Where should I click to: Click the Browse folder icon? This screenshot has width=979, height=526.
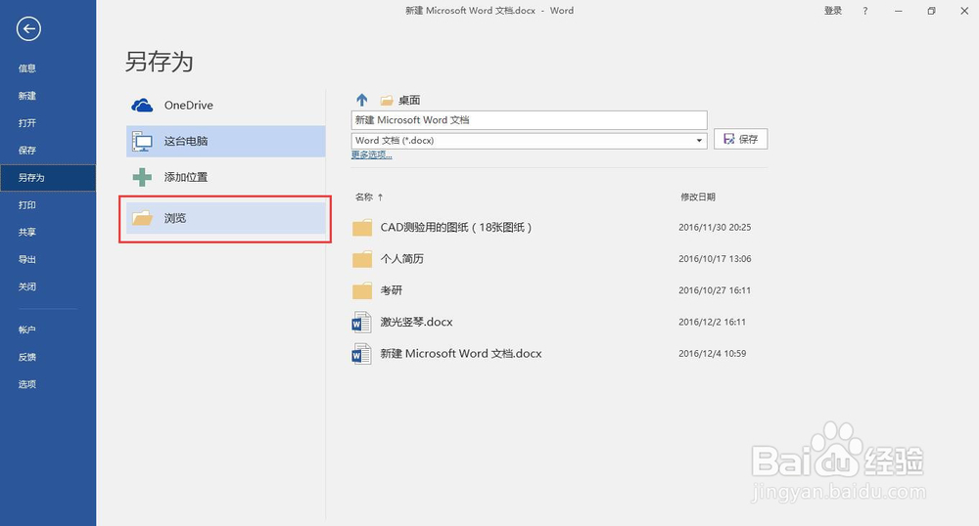pos(142,218)
